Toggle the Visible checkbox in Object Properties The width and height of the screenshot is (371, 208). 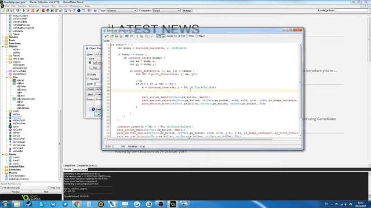88,75
